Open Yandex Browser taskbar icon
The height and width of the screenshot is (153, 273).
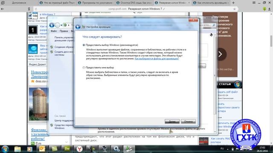tap(79, 149)
